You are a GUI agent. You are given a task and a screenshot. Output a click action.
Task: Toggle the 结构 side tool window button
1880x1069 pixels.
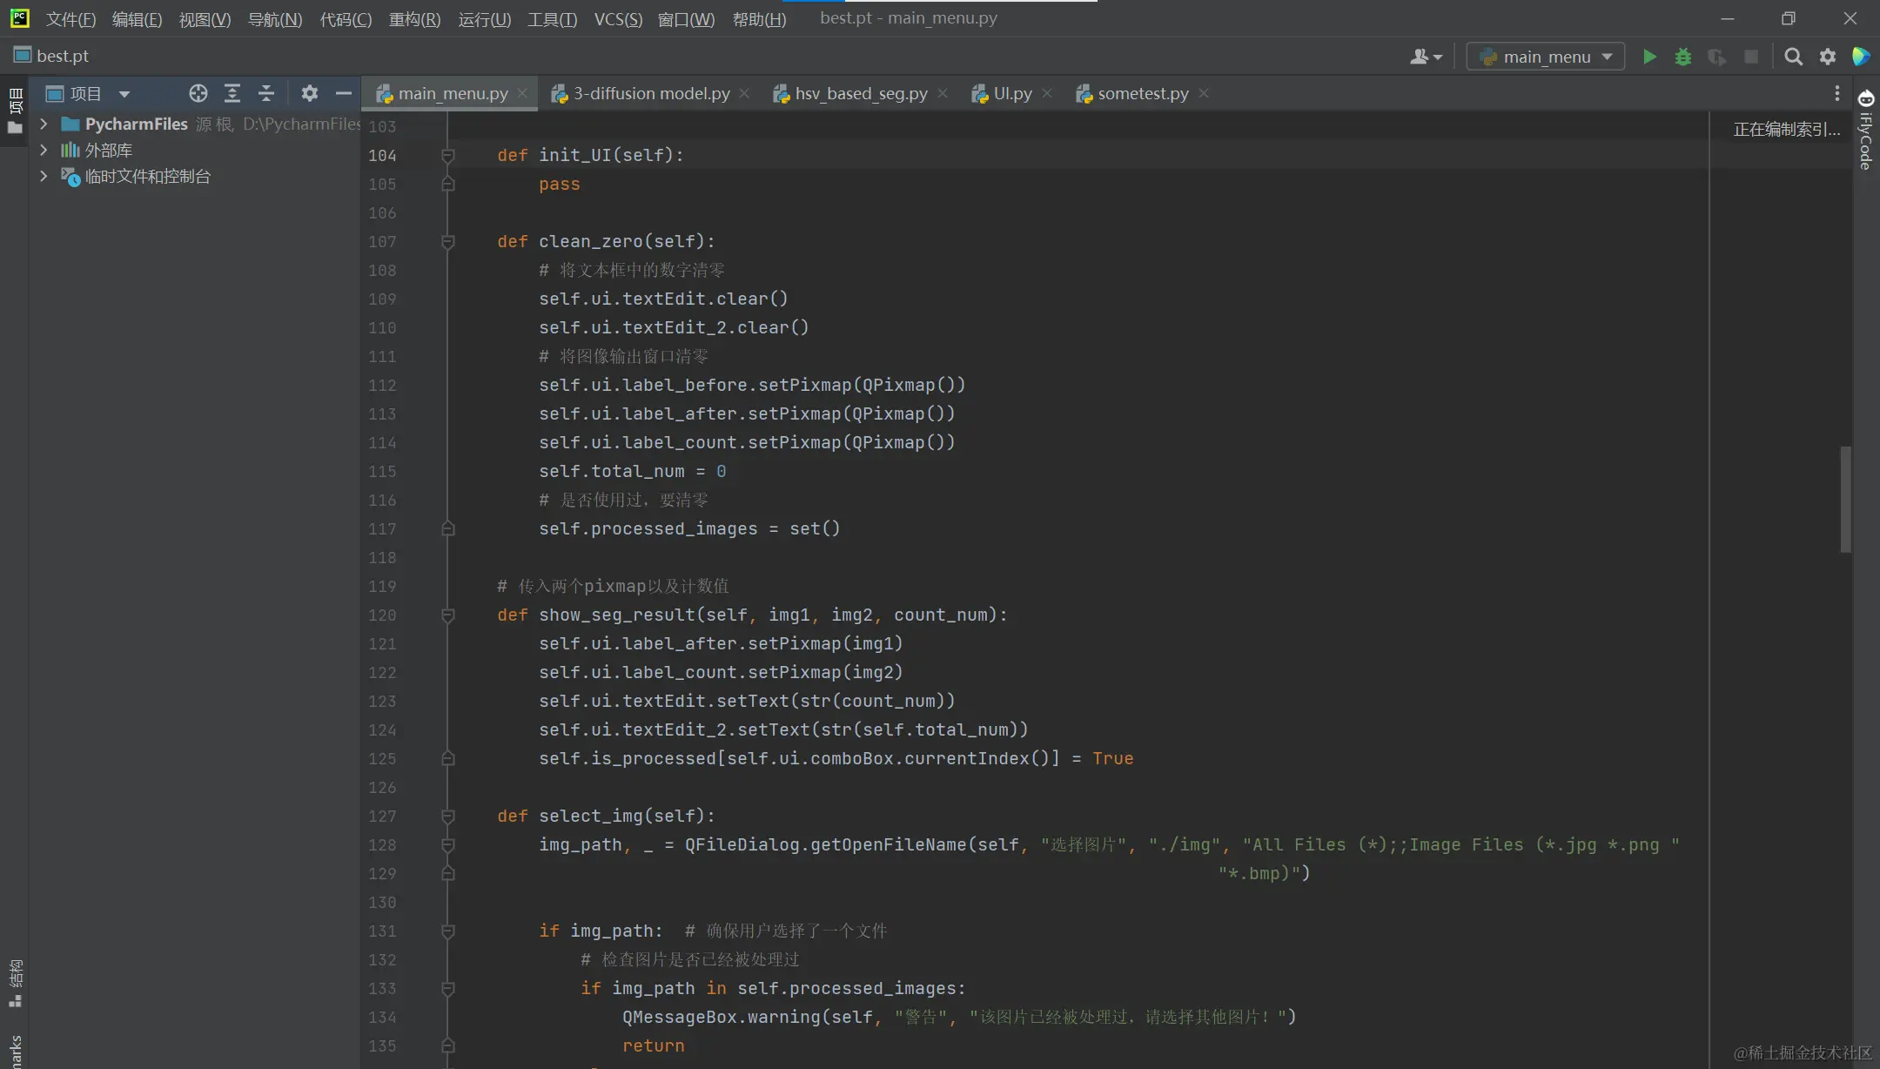(15, 984)
